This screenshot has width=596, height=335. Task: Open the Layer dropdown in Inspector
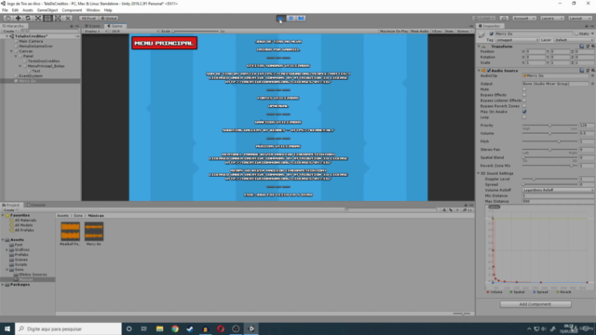(574, 40)
